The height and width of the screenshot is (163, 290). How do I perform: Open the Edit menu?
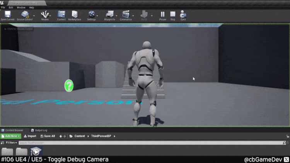11,8
